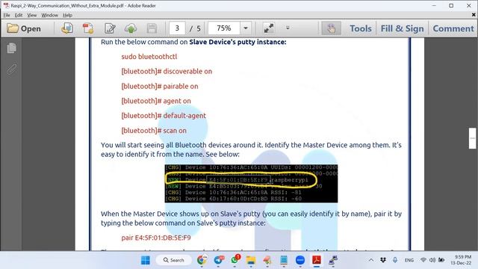478x269 pixels.
Task: Select the hand pan tool icon
Action: pos(331,28)
